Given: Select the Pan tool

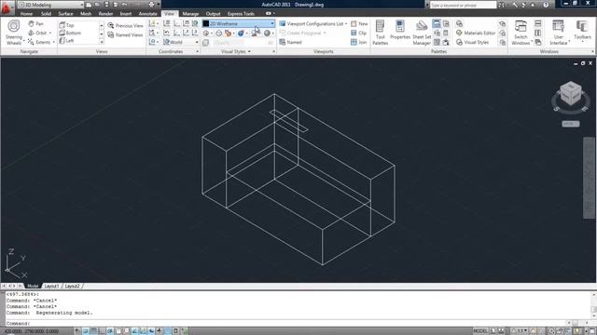Looking at the screenshot, I should 35,24.
